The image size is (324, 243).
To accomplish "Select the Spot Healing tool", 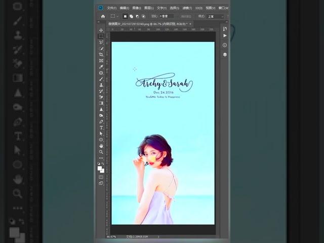I will (101, 73).
